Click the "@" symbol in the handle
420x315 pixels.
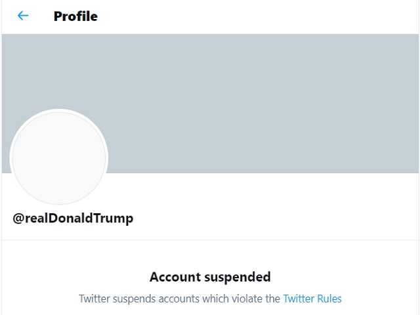pyautogui.click(x=18, y=219)
